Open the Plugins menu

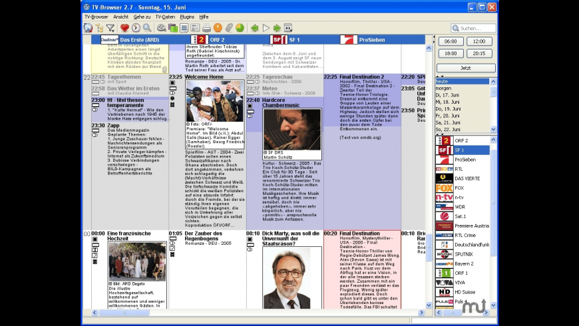coord(187,17)
